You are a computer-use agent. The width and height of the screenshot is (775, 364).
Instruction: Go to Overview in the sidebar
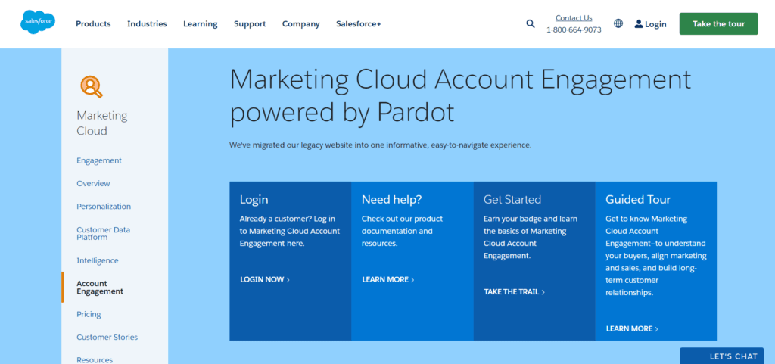(x=93, y=183)
